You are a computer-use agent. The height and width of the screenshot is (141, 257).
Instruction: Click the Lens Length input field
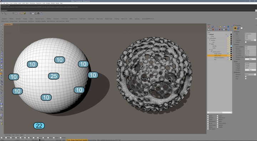click(x=251, y=47)
